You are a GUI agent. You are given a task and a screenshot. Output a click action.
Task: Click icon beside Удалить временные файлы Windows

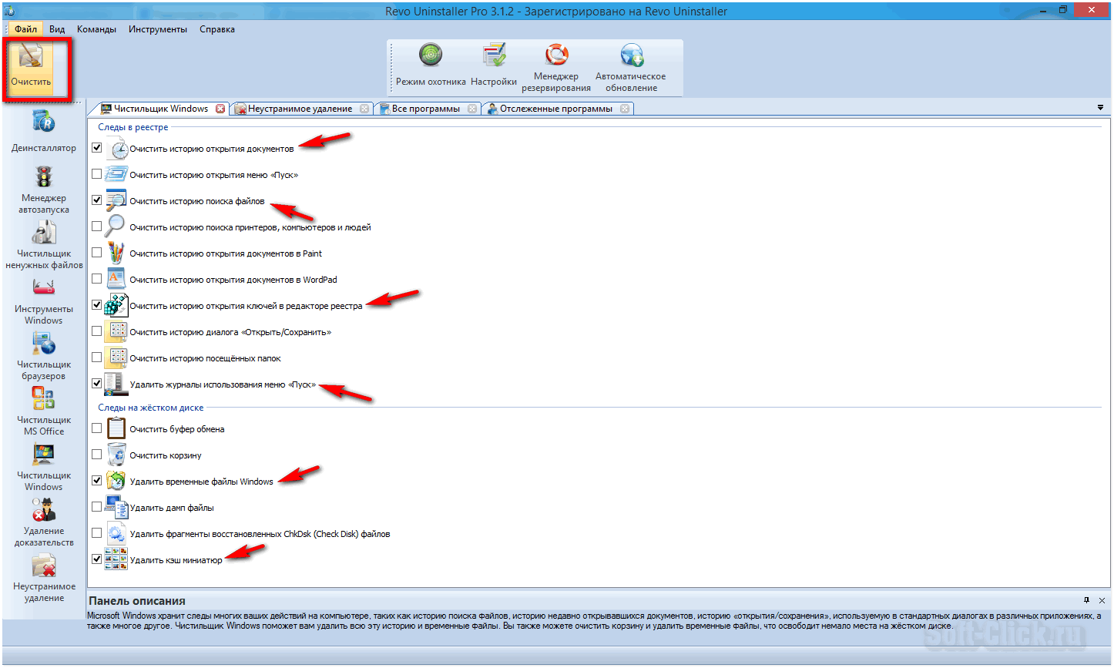(x=116, y=481)
